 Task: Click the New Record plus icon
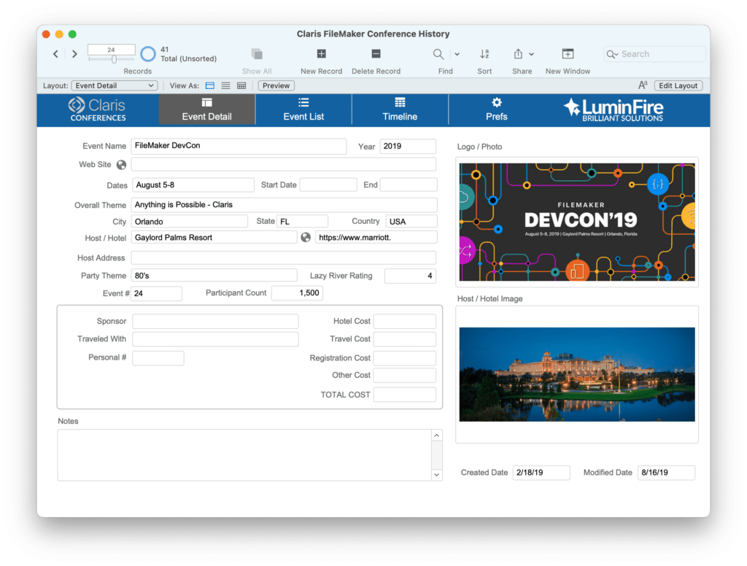pyautogui.click(x=321, y=54)
